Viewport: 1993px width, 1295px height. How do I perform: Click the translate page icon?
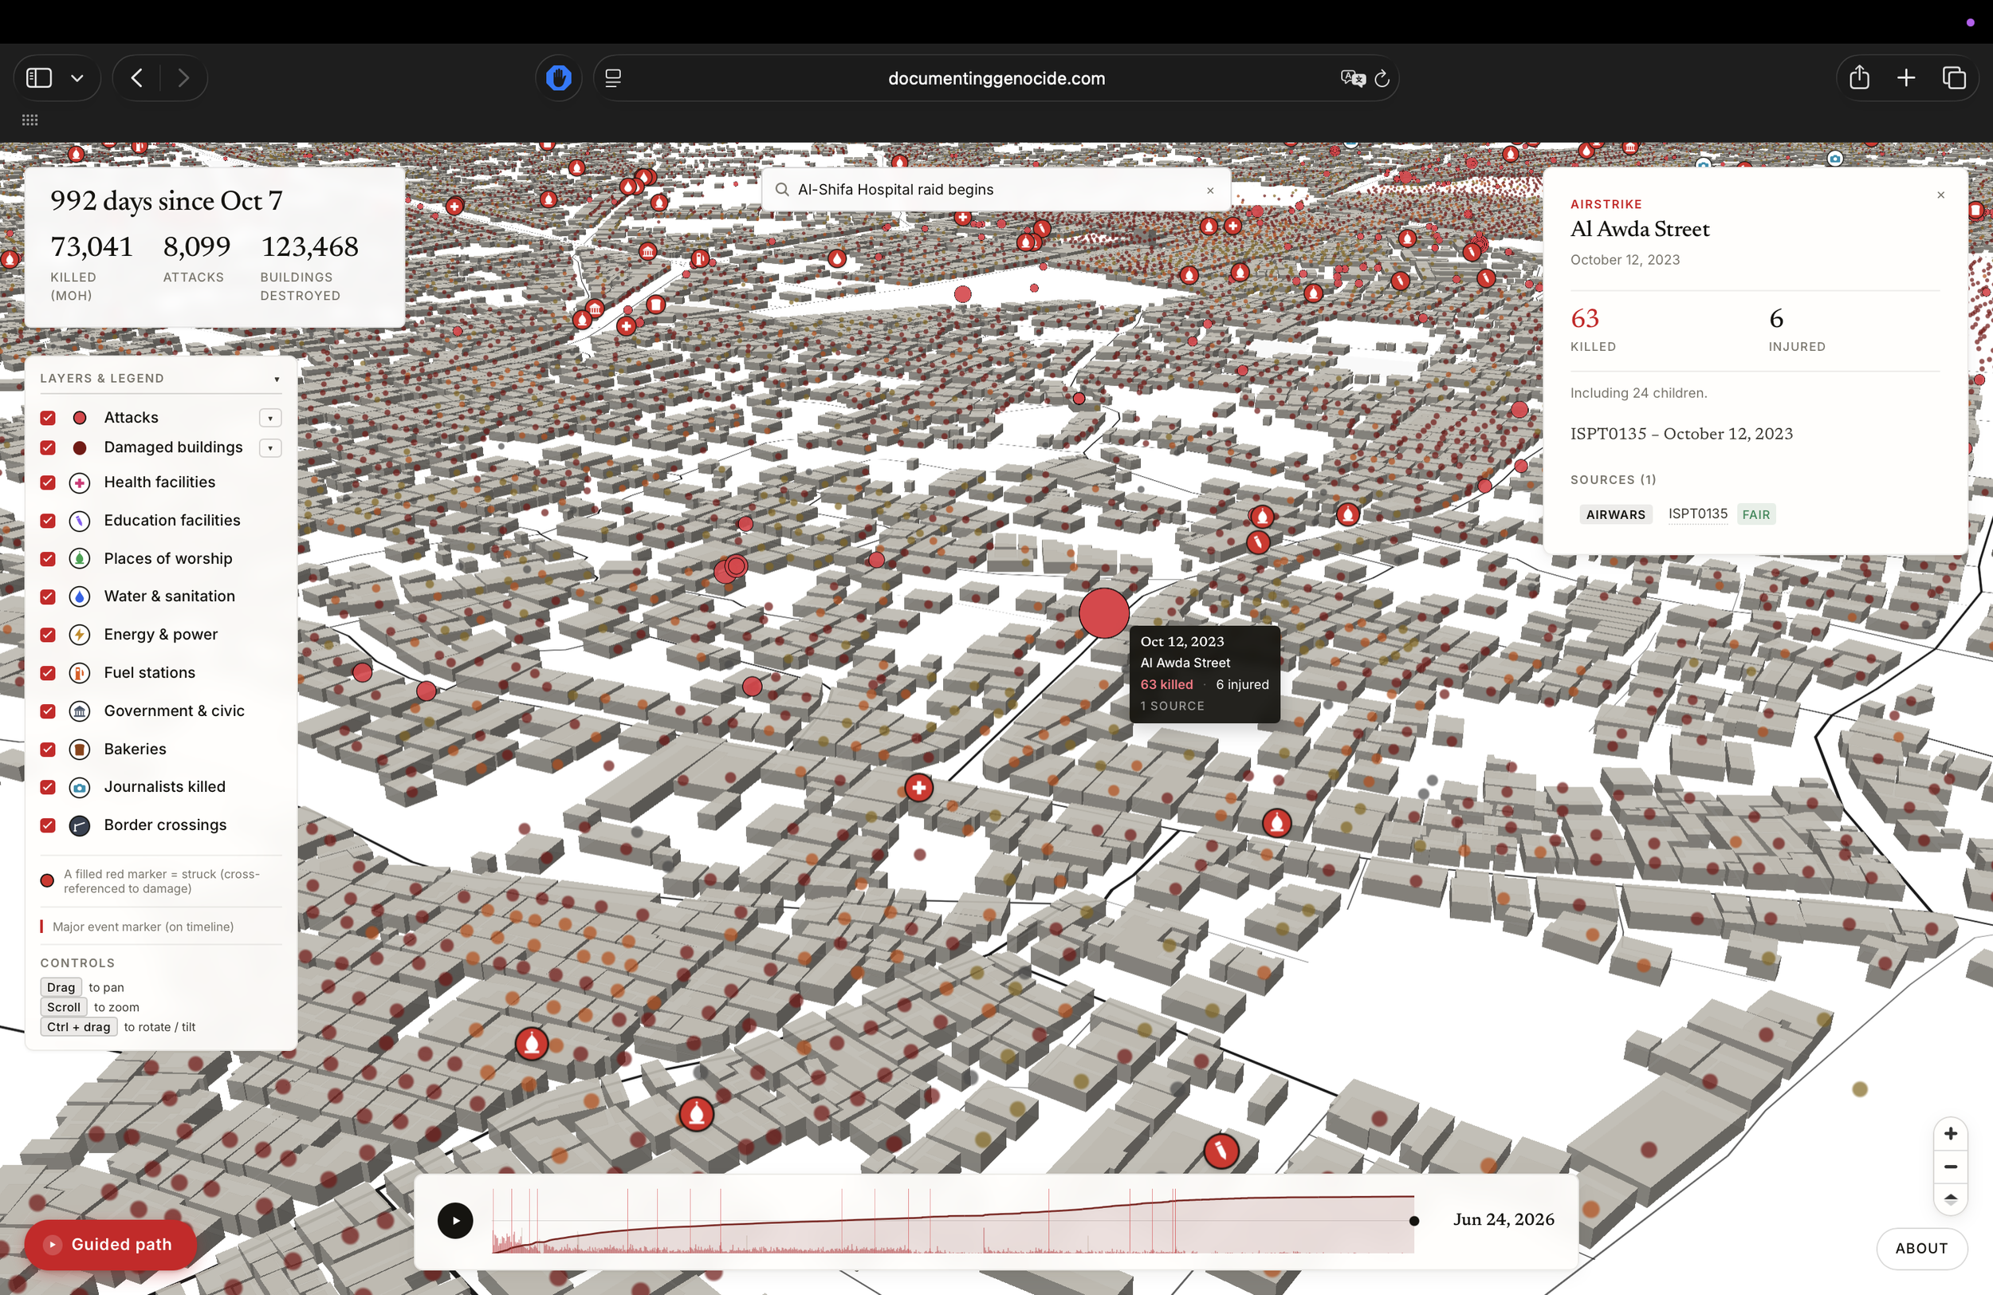1352,78
